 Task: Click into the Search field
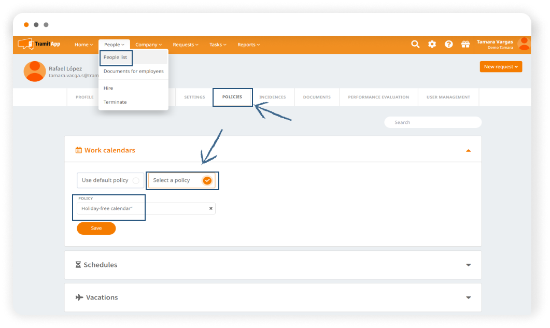tap(432, 122)
